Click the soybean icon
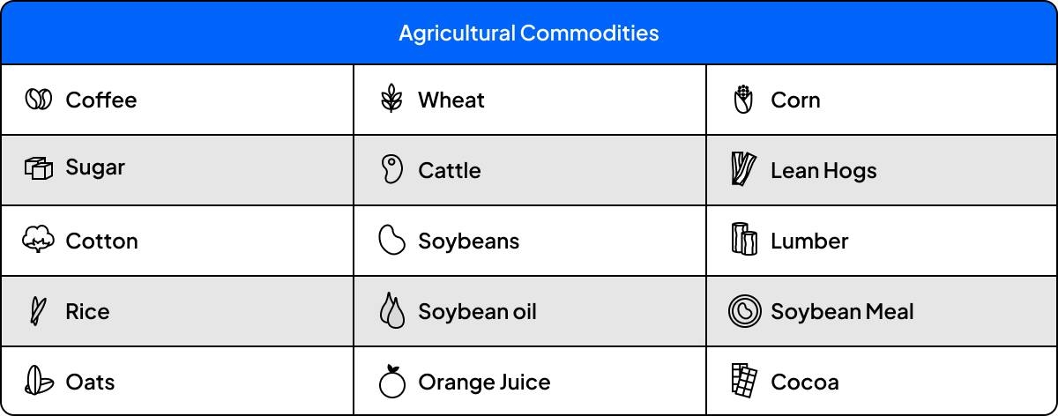1058x416 pixels. coord(391,240)
